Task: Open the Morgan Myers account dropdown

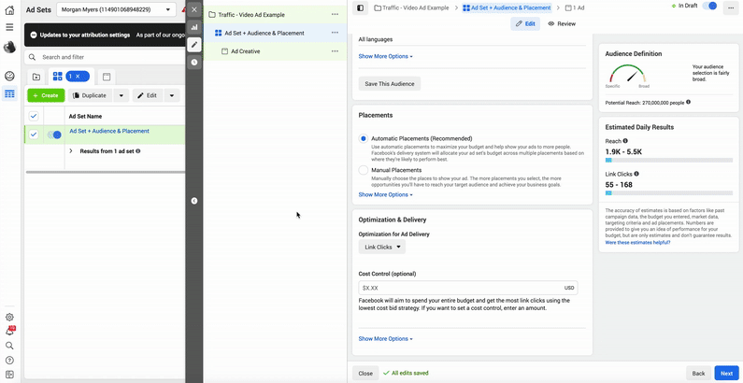Action: [117, 9]
